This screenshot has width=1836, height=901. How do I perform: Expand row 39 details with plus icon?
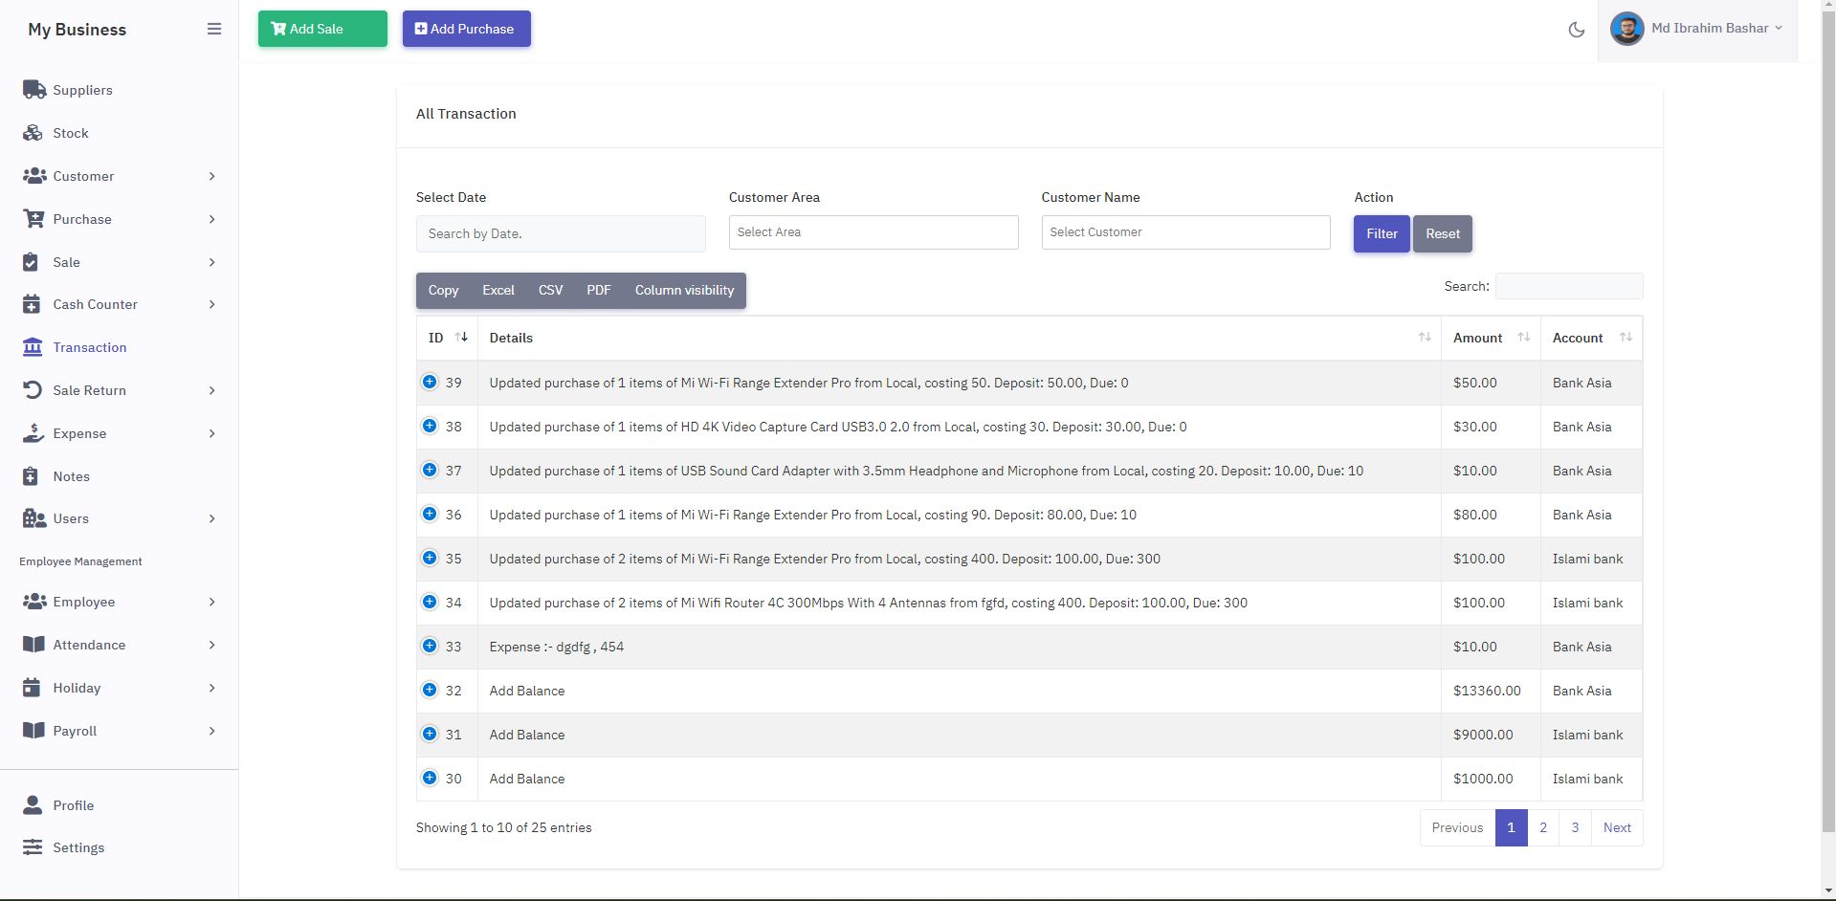click(430, 382)
